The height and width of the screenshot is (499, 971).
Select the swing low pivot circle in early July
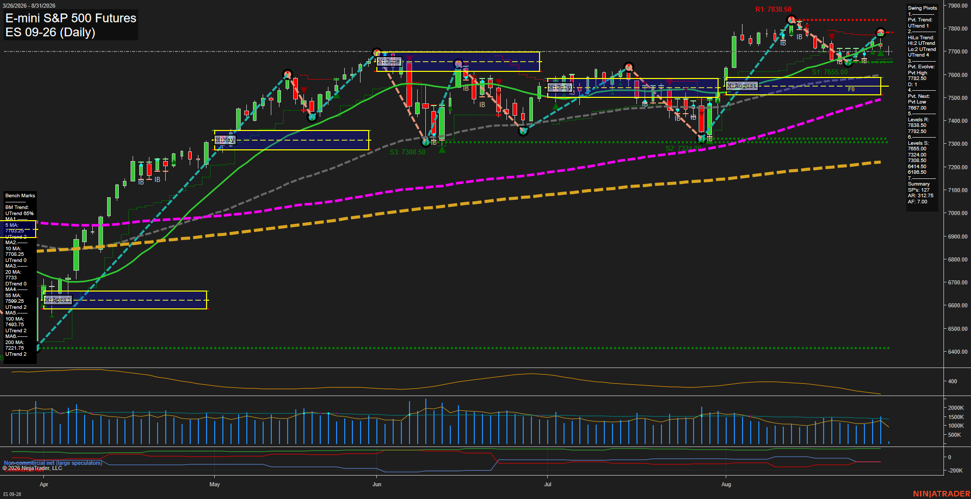pyautogui.click(x=523, y=131)
